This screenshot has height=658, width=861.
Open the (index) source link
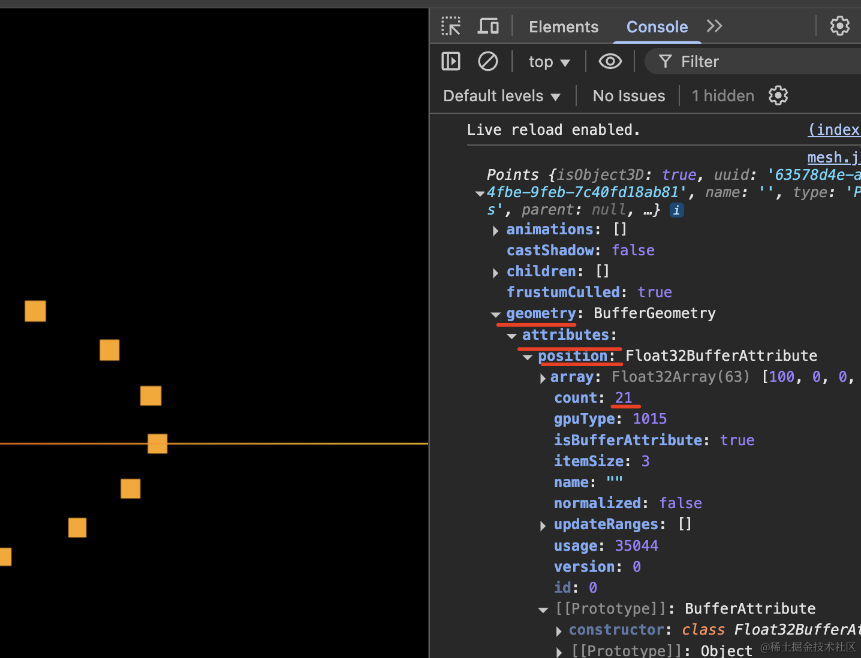(x=834, y=129)
